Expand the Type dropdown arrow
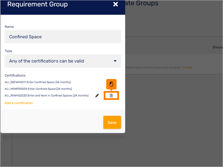 [115, 61]
